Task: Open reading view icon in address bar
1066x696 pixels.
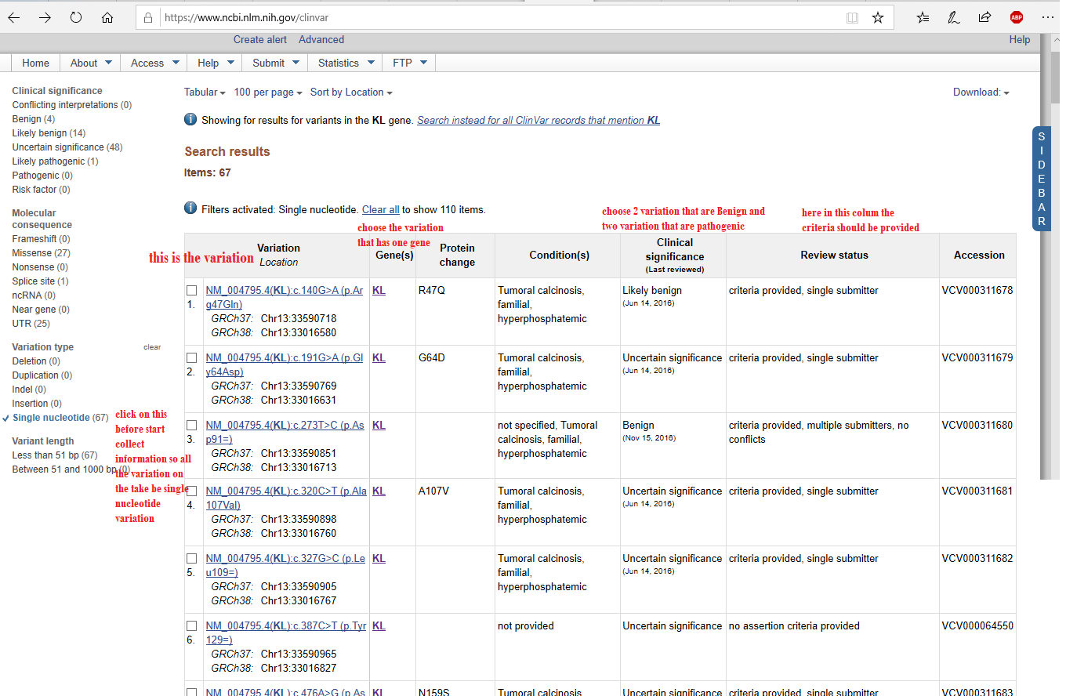Action: (852, 17)
